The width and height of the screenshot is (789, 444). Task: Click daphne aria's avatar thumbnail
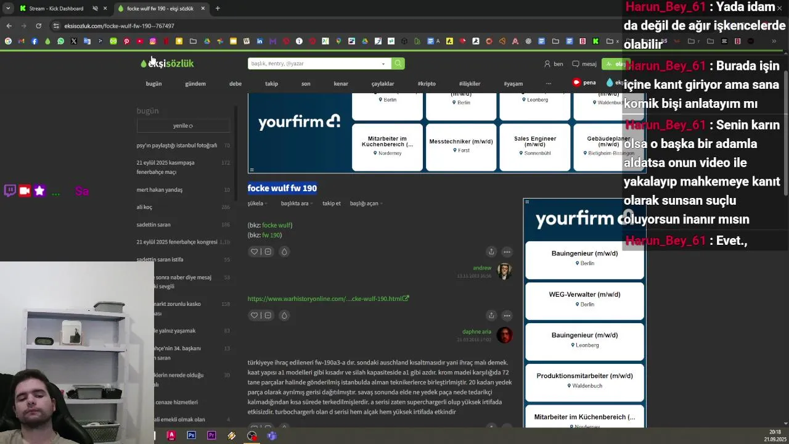[505, 335]
